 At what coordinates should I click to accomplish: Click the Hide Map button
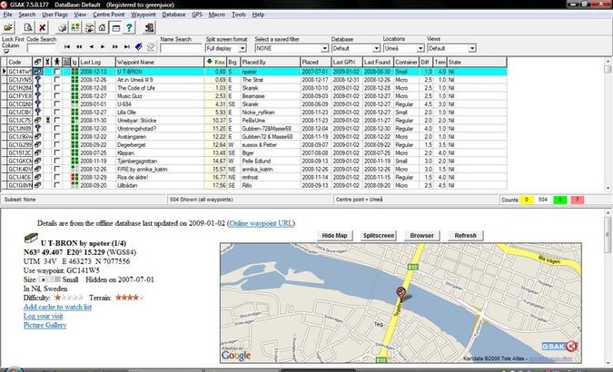pos(334,235)
